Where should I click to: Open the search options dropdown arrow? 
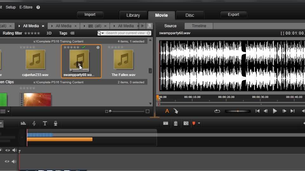click(103, 33)
